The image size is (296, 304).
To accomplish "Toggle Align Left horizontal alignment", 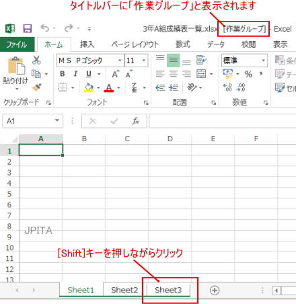I will pos(160,74).
